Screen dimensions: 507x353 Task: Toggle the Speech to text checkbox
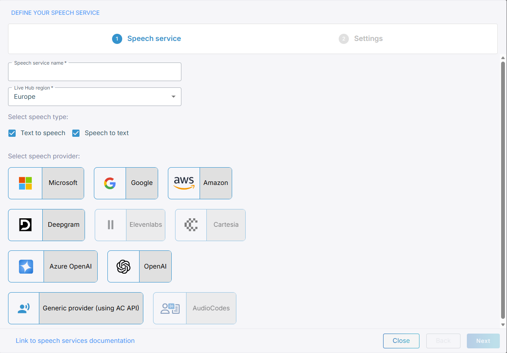76,133
